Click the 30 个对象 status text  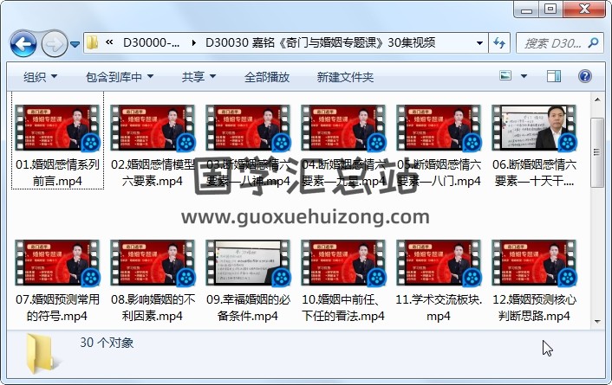point(107,343)
